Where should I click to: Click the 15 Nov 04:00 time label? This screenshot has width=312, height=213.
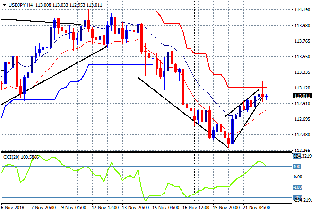[165, 208]
